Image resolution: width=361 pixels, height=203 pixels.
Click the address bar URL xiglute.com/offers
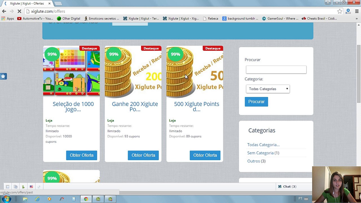pos(48,11)
